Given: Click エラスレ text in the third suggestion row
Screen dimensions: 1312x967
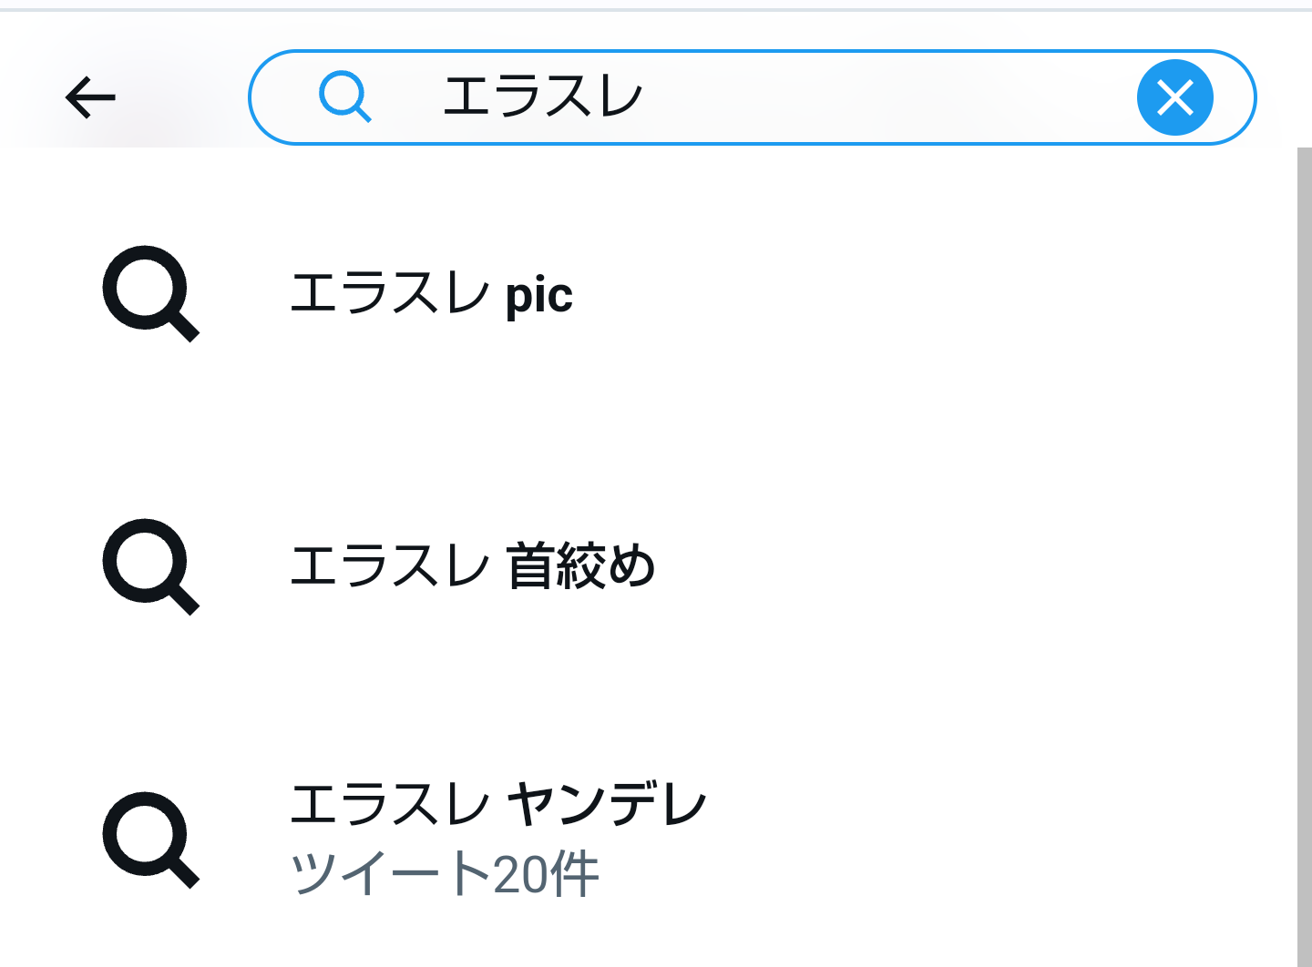Looking at the screenshot, I should click(x=390, y=805).
